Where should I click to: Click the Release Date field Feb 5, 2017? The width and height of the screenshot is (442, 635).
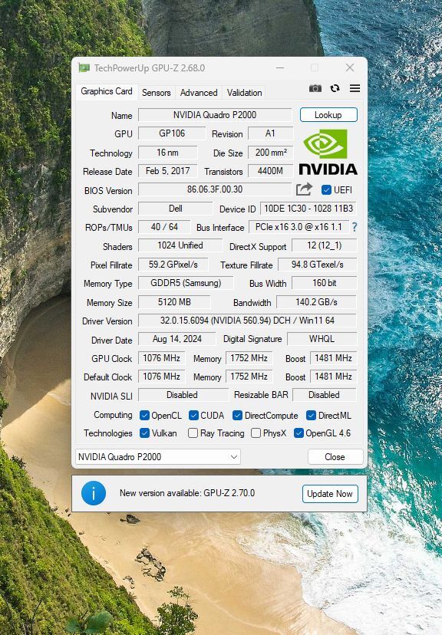pos(168,171)
